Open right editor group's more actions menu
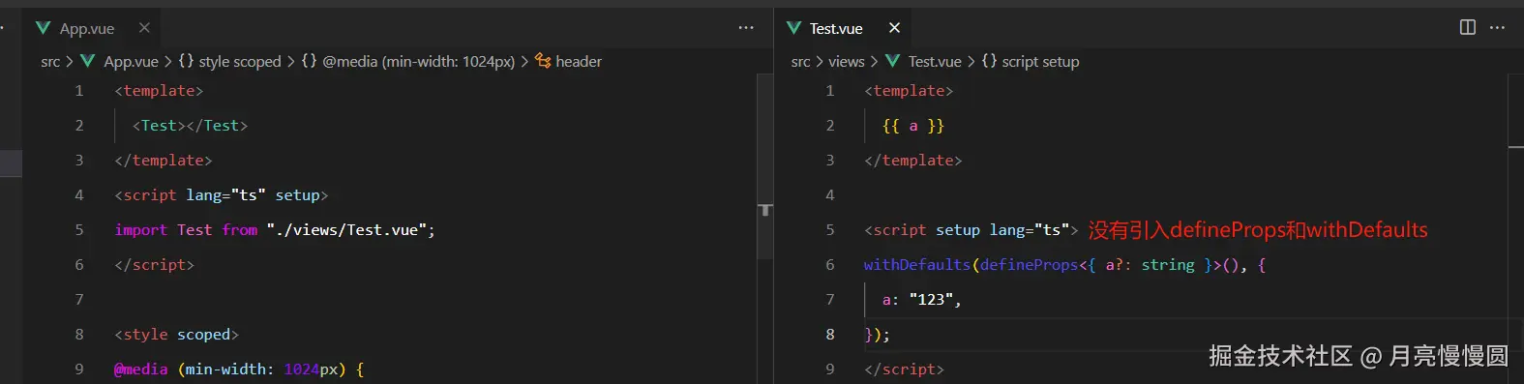Viewport: 1524px width, 384px height. click(1497, 27)
